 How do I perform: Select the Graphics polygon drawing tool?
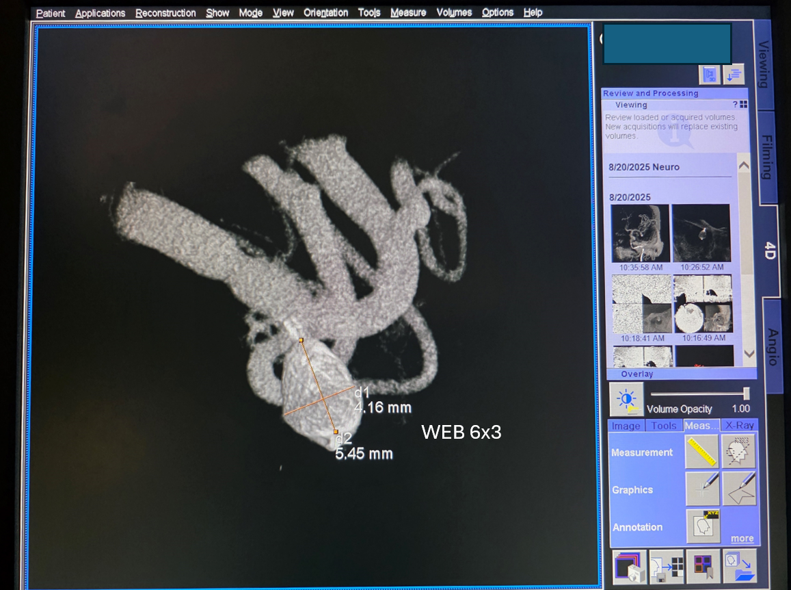[x=739, y=489]
